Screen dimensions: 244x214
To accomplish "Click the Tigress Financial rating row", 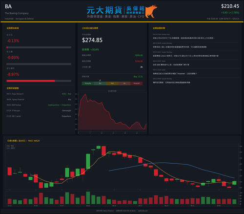I will click(39, 100).
